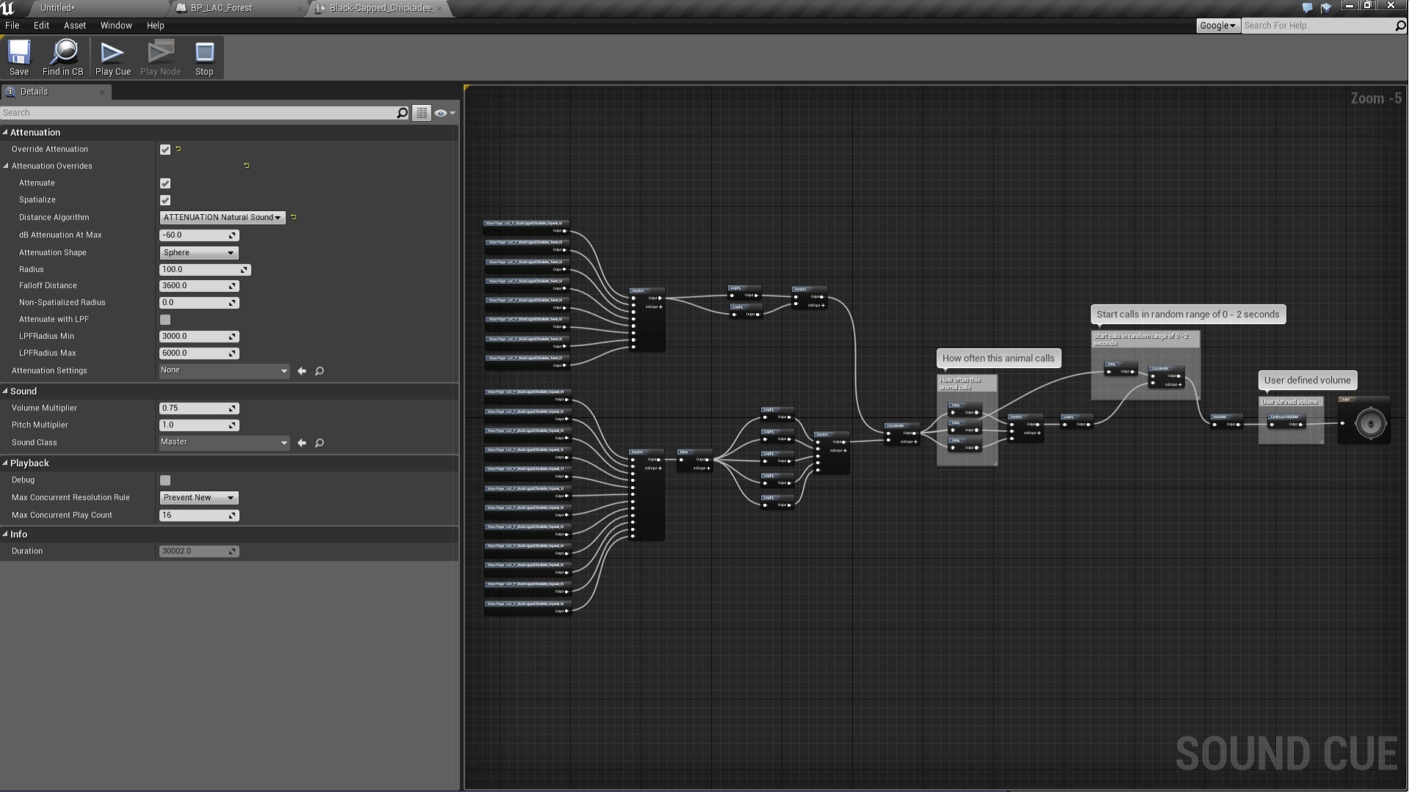Click the Details search field
The image size is (1409, 792).
point(198,113)
